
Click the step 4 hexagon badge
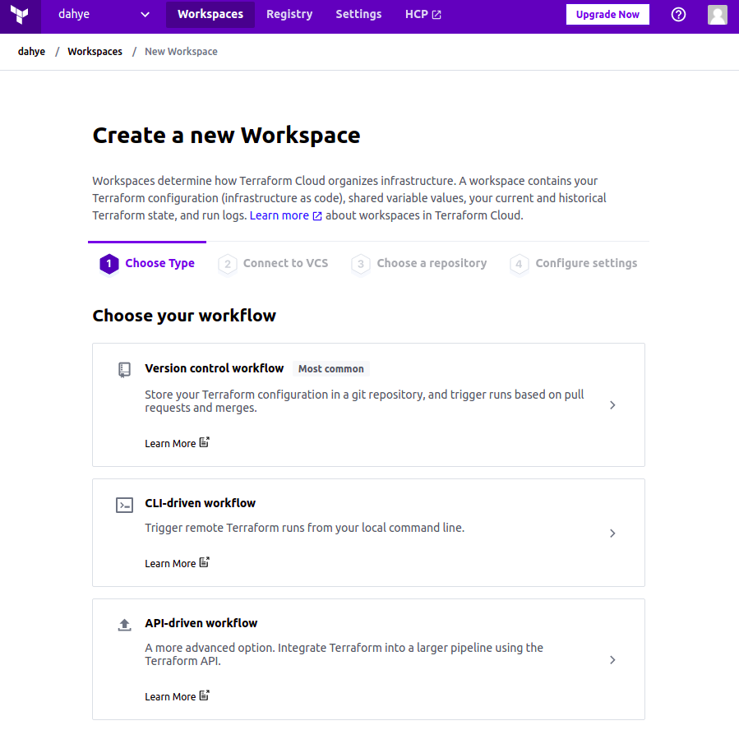(x=519, y=264)
